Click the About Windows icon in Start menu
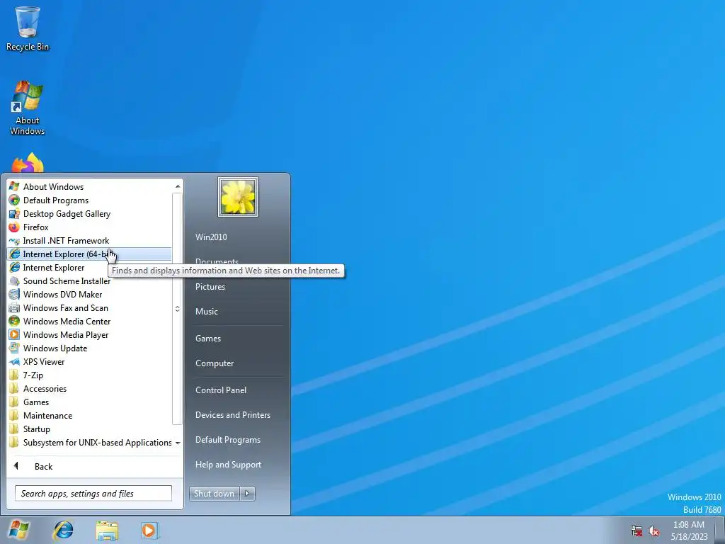Screen dimensions: 725x544 pos(14,186)
